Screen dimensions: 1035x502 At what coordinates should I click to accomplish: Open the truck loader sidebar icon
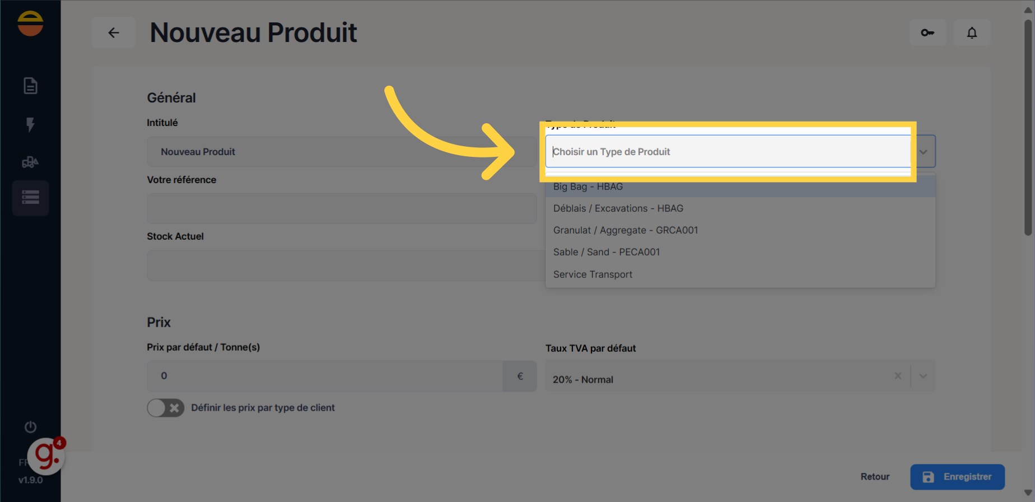30,162
